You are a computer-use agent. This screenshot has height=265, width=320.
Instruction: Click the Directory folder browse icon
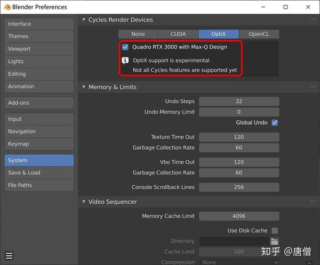tap(275, 241)
